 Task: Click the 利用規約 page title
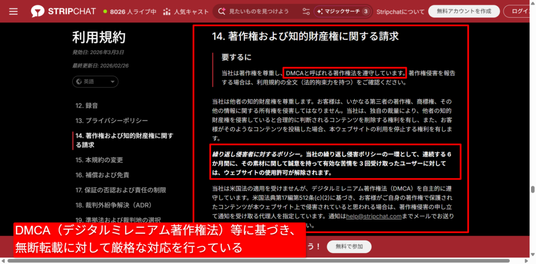pyautogui.click(x=99, y=38)
